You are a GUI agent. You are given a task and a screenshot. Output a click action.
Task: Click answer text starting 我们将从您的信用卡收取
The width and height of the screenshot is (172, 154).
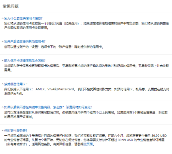click(x=86, y=26)
